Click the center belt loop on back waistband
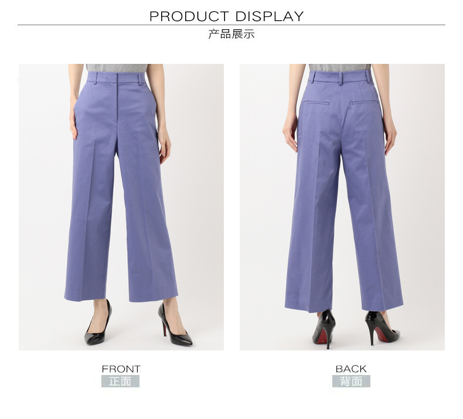This screenshot has width=463, height=419. point(341,79)
